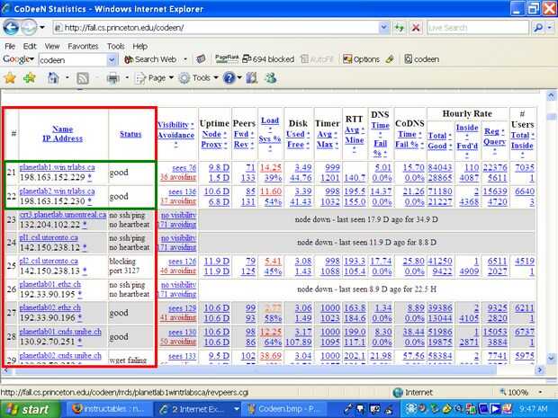Click the Add to Favorites green plus star
Viewport: 558px width, 418px height.
tap(30, 78)
